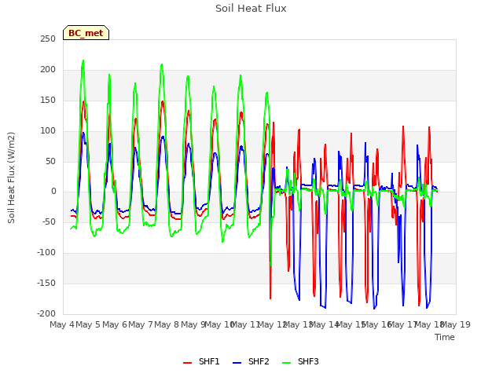This screenshot has height=377, width=503.
Task: Click the highest green SHF3 peak above 200
Action: (x=83, y=61)
